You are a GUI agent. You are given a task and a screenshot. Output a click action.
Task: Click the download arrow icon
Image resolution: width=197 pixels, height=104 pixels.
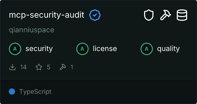point(12,67)
